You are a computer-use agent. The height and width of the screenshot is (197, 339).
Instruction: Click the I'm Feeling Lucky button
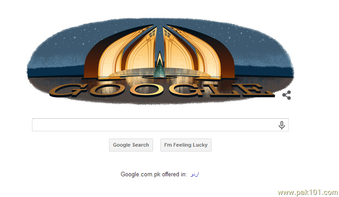coord(186,145)
